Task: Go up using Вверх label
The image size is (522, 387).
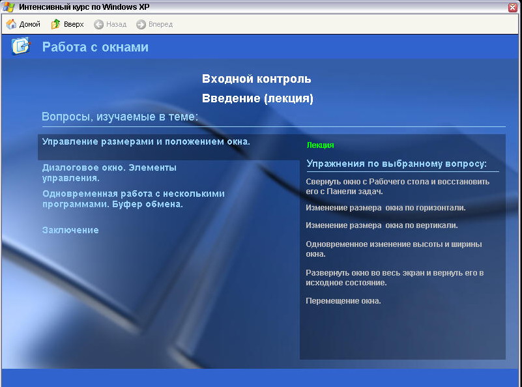Action: (x=74, y=24)
